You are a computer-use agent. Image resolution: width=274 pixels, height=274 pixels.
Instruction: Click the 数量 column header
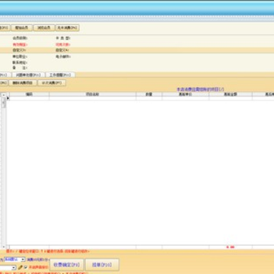[149, 94]
